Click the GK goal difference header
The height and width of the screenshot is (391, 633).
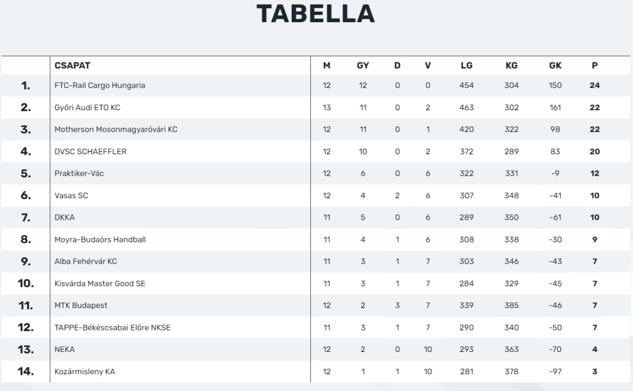[x=555, y=66]
